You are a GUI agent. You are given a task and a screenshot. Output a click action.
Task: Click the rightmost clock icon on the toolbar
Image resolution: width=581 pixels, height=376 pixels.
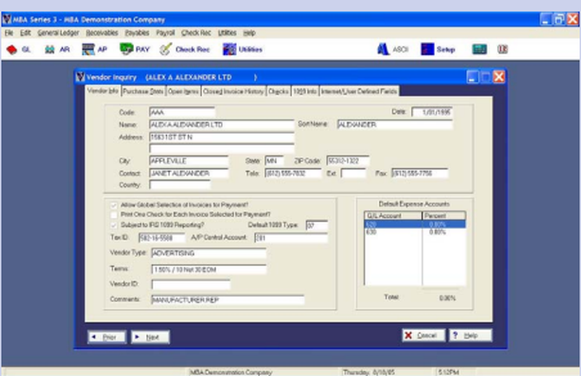[502, 49]
